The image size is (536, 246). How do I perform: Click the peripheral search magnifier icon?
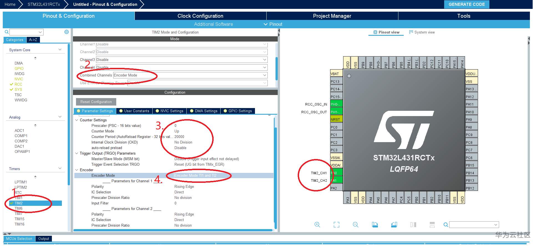(7, 32)
